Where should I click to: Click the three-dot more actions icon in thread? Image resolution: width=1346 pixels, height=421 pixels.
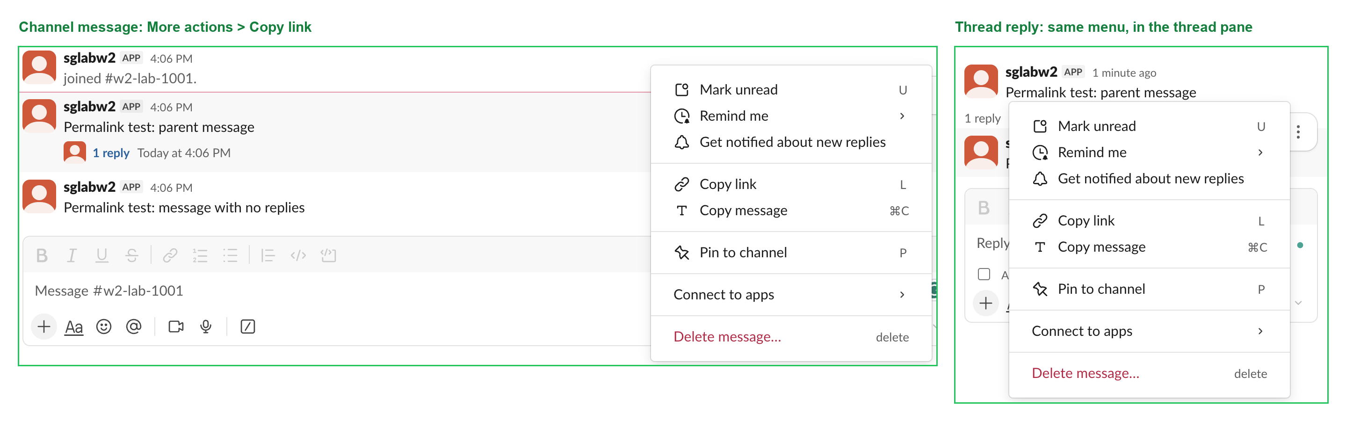pyautogui.click(x=1298, y=132)
